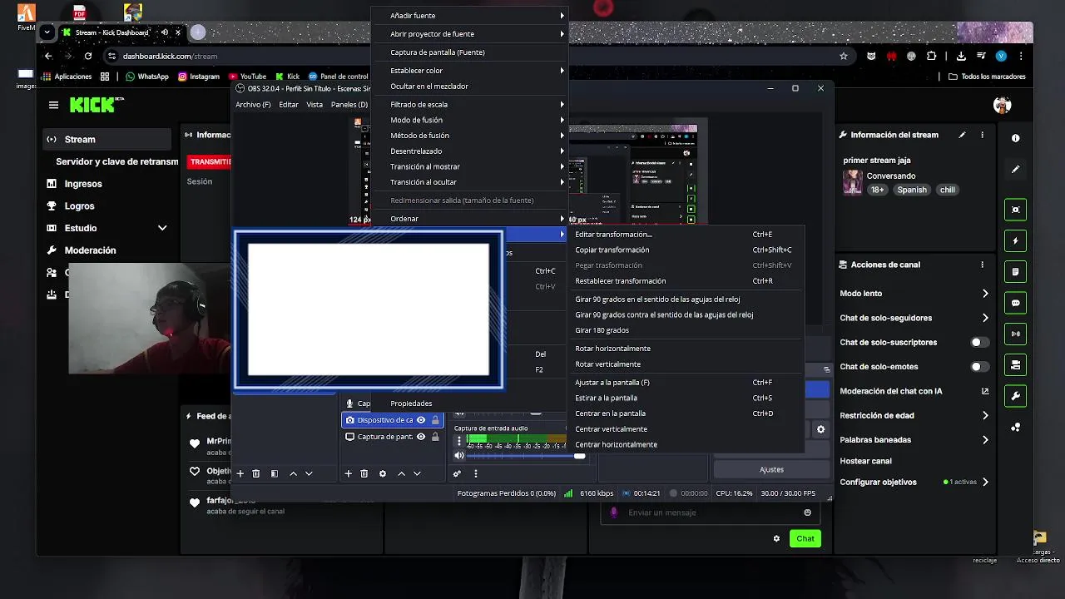Expand Modo de fusión submenu
1065x599 pixels.
coord(470,120)
